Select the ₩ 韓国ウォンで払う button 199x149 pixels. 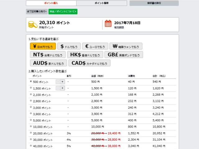(x=126, y=46)
